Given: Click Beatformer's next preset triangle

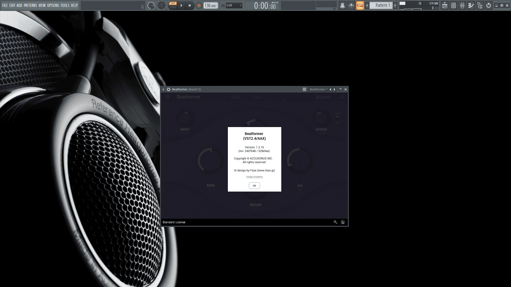Looking at the screenshot, I should click(238, 97).
